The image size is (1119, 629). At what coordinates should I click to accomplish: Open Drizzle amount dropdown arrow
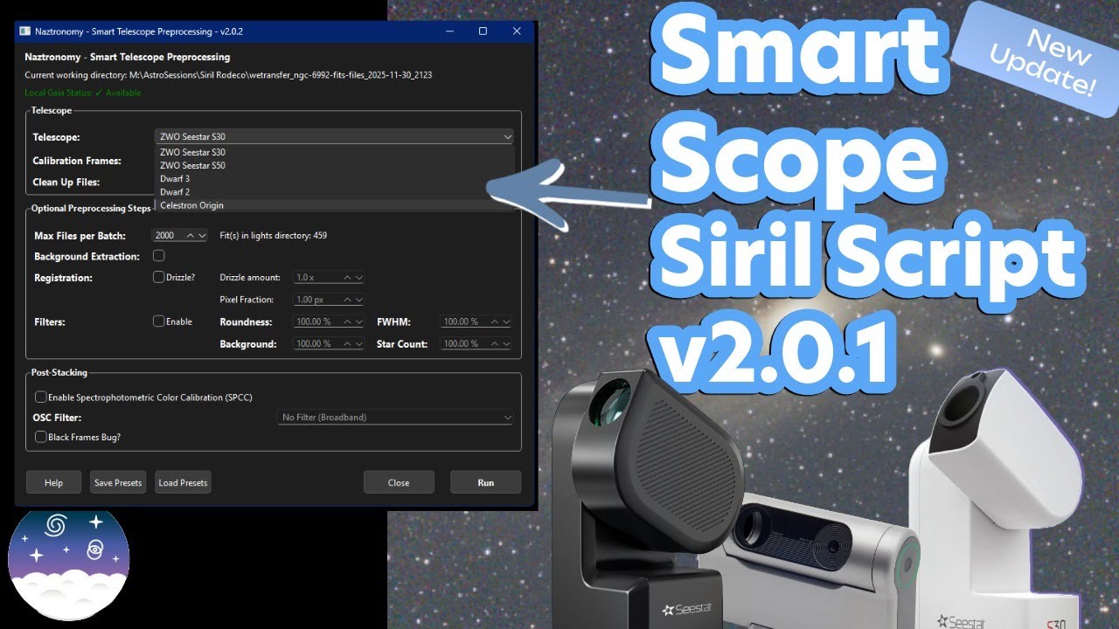tap(358, 277)
